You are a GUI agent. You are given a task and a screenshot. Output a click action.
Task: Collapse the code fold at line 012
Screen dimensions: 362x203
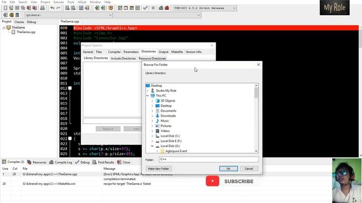click(70, 88)
